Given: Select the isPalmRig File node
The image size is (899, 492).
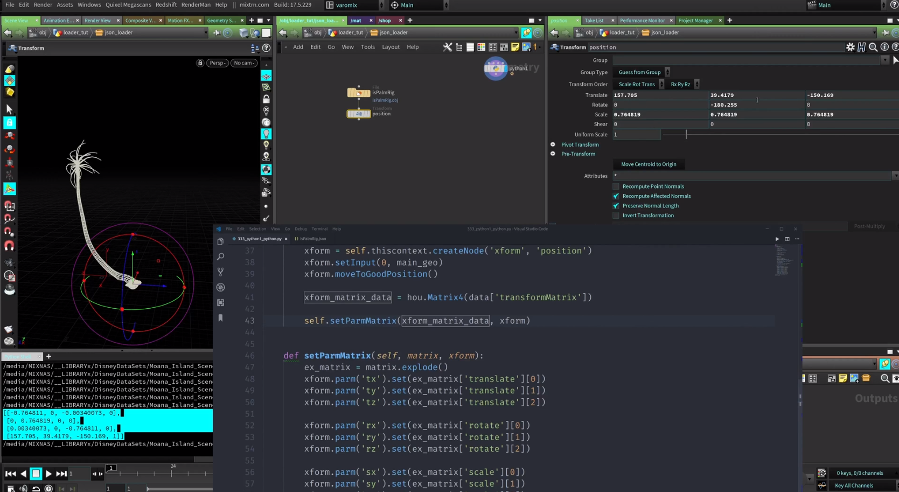Looking at the screenshot, I should tap(358, 93).
